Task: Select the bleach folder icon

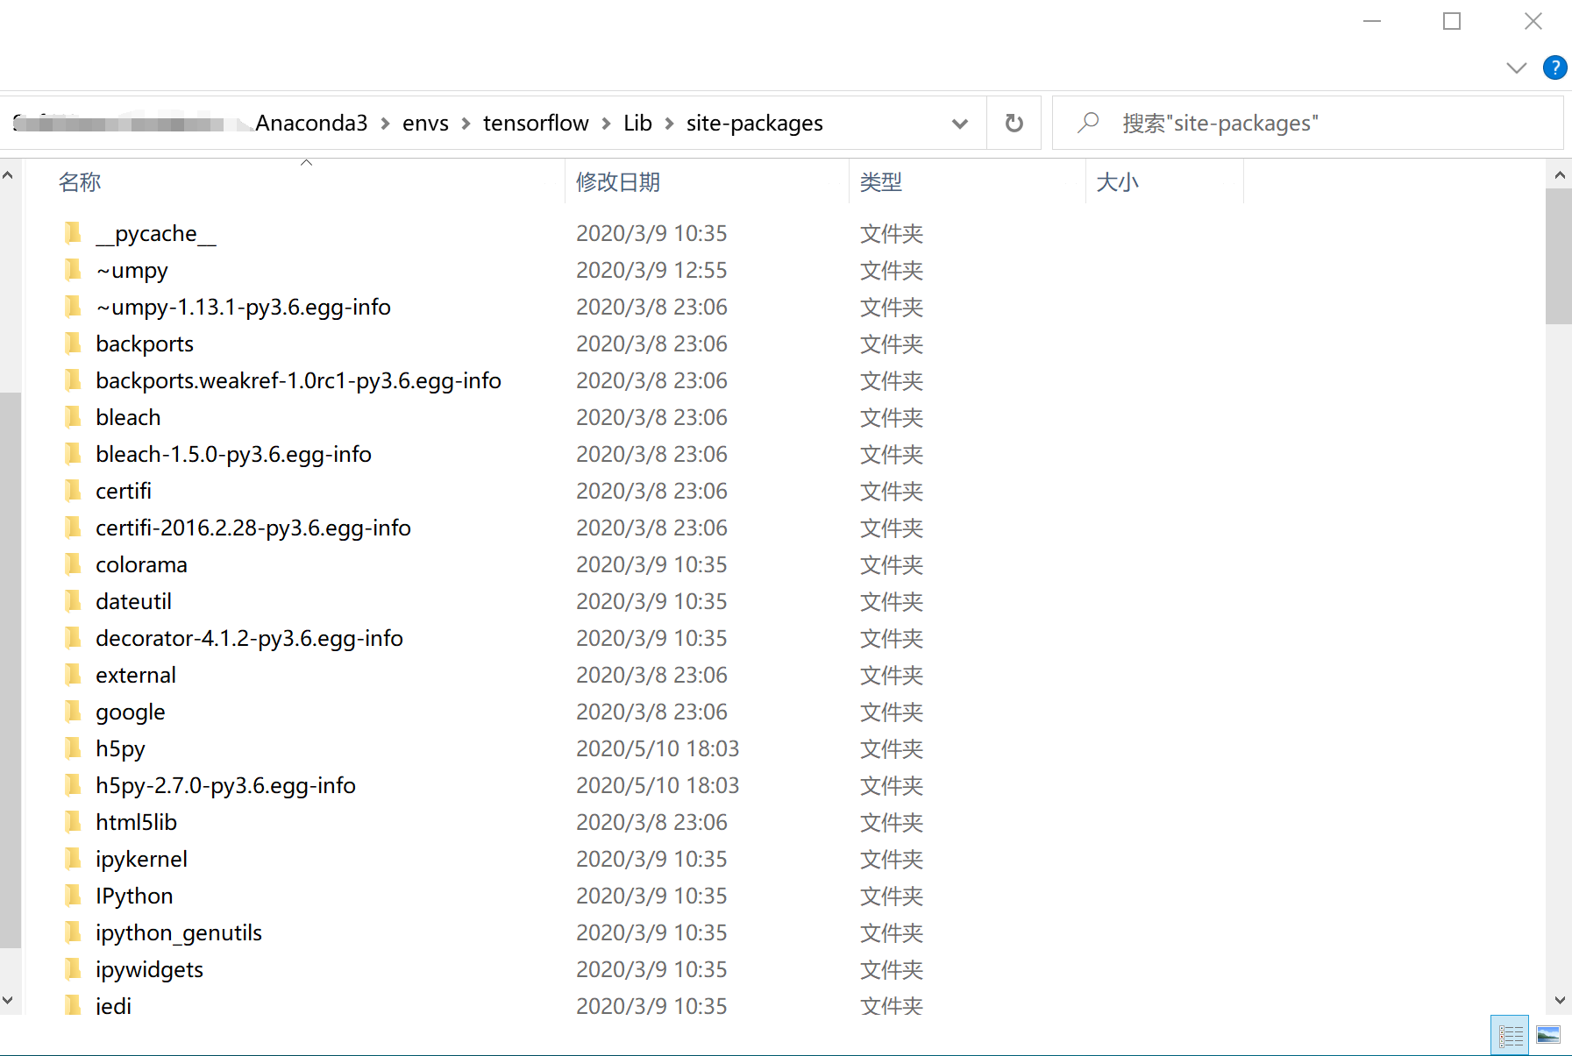Action: (x=73, y=417)
